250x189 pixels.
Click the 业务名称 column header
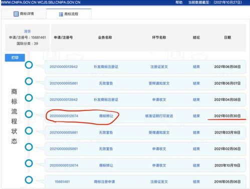point(105,37)
